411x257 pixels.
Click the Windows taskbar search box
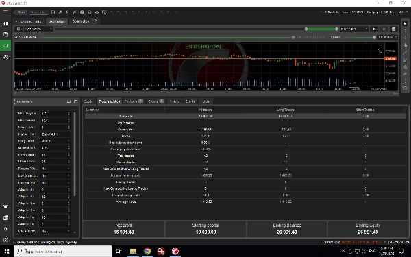coord(62,252)
